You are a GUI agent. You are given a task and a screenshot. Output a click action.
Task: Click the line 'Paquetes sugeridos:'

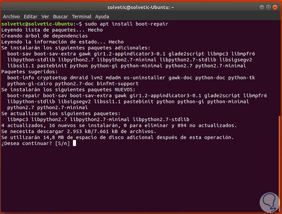pos(29,72)
